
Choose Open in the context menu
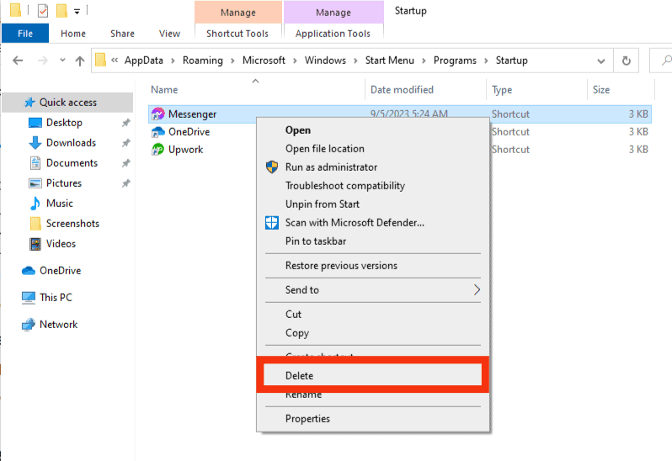[x=373, y=130]
